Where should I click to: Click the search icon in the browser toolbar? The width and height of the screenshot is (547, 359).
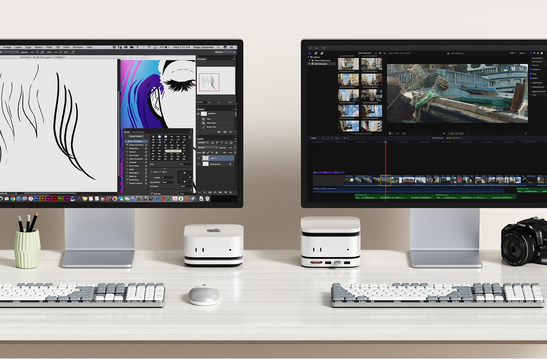(x=385, y=53)
